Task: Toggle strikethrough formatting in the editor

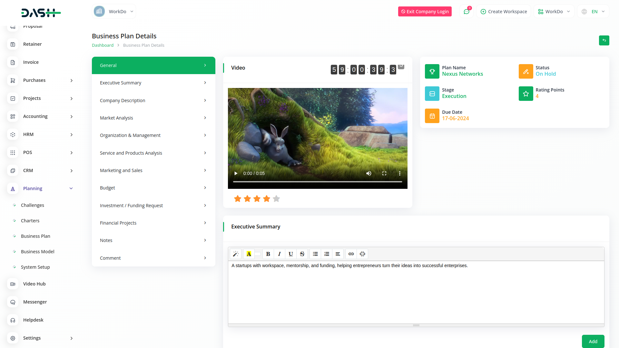Action: click(302, 254)
